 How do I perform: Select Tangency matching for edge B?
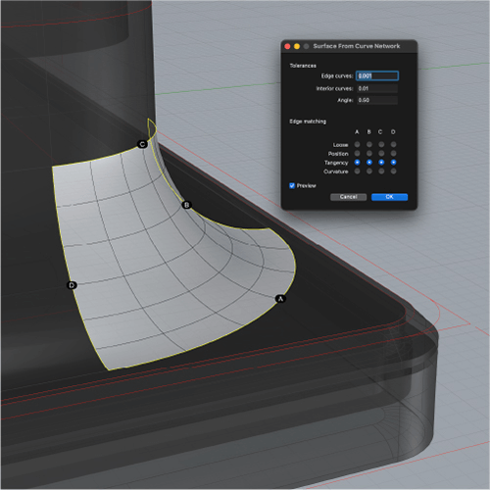(x=369, y=163)
